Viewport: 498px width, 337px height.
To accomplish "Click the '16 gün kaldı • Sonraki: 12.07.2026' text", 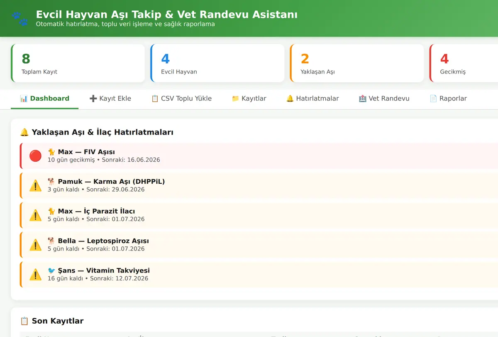I will coord(98,278).
